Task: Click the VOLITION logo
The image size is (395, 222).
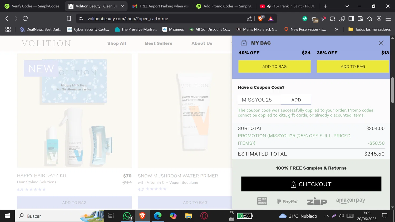Action: click(x=46, y=43)
